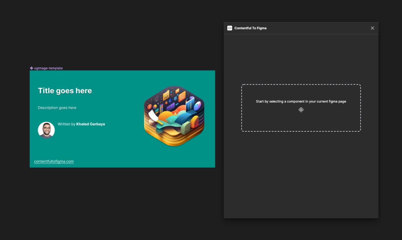Click the teal background of the template
The height and width of the screenshot is (240, 402).
tap(114, 148)
